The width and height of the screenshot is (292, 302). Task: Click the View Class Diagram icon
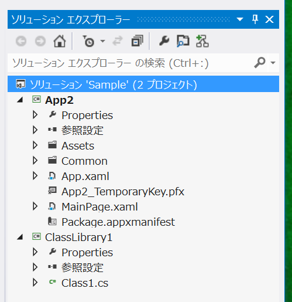[x=202, y=41]
